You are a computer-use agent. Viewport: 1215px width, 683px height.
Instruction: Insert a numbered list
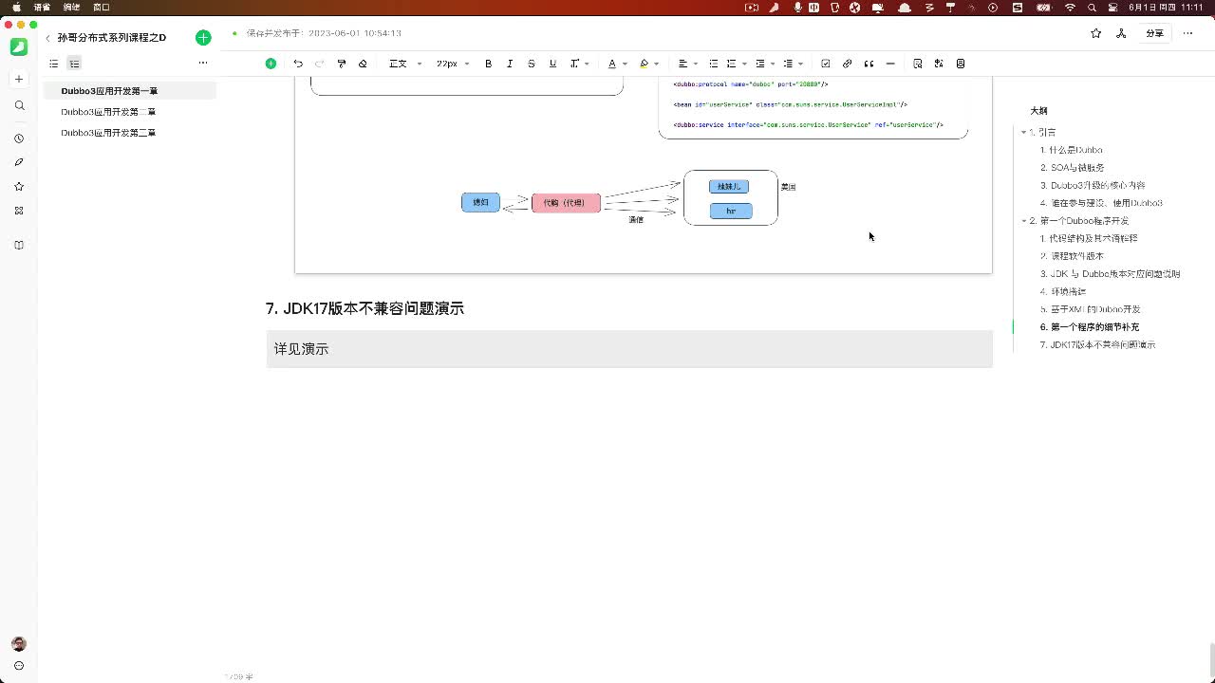pos(731,64)
